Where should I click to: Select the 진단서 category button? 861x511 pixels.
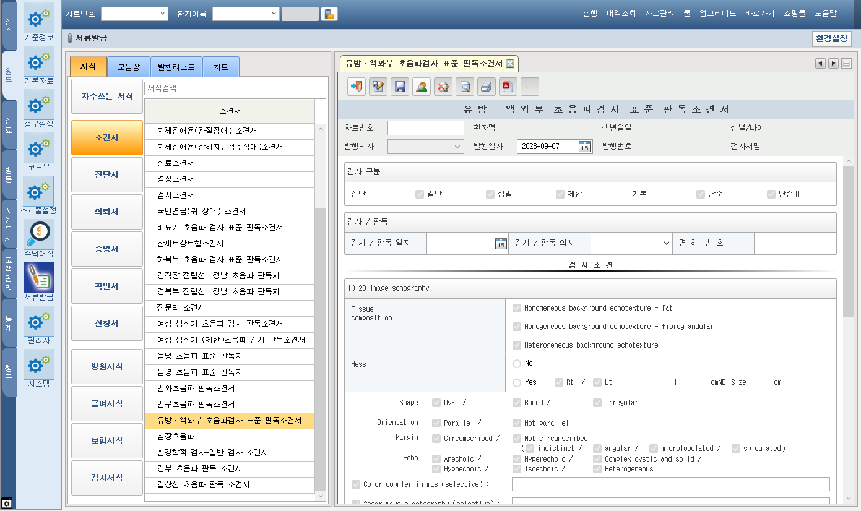(x=106, y=175)
